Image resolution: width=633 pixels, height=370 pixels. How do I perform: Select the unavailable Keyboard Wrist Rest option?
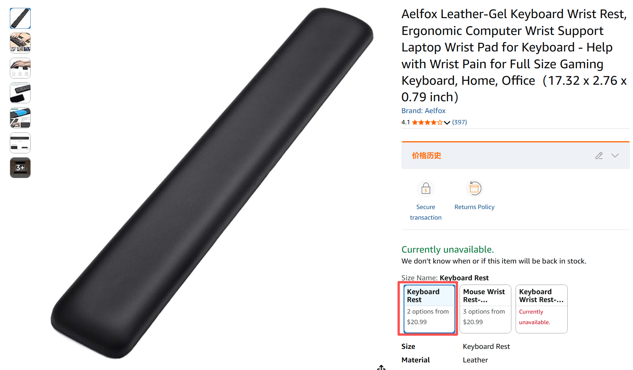coord(541,309)
